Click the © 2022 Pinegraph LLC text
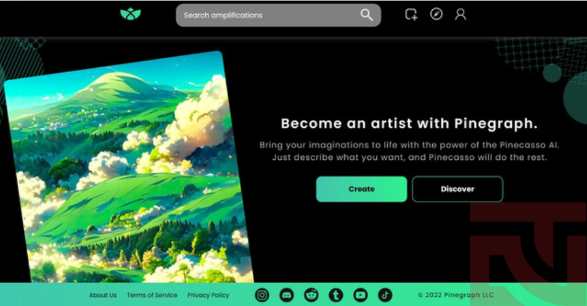Image resolution: width=587 pixels, height=306 pixels. pos(456,295)
